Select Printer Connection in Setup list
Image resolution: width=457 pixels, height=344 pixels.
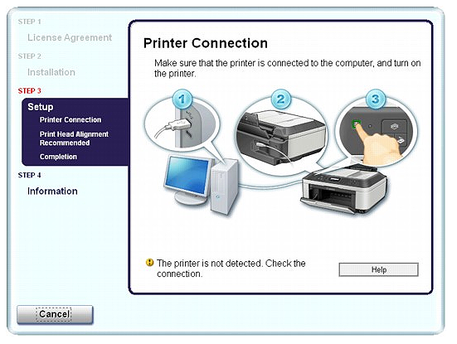[70, 119]
